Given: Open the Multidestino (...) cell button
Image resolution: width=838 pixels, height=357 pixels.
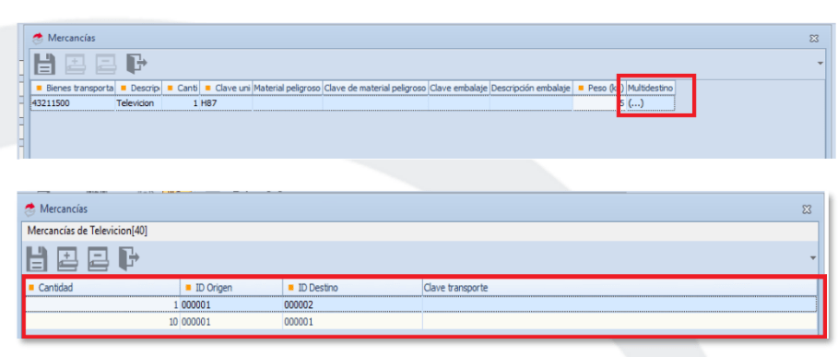Looking at the screenshot, I should [x=651, y=103].
